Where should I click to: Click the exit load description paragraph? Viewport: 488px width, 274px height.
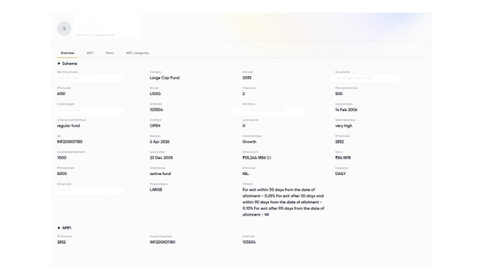283,202
